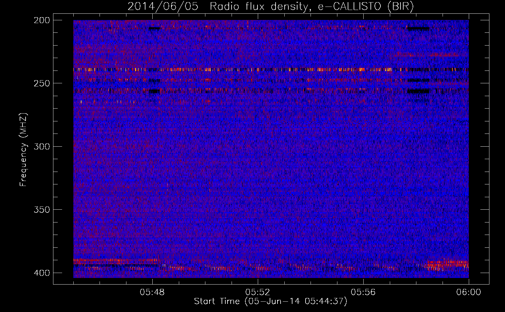
Task: Click the Frequency (MHZ) axis label
Action: coord(23,150)
